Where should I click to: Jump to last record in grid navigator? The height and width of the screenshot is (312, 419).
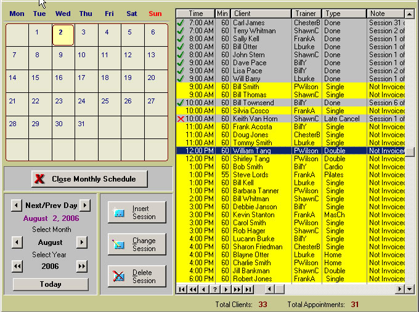click(248, 289)
